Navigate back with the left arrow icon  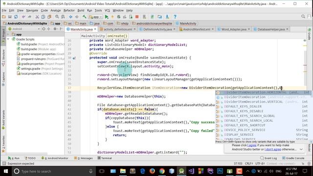tap(70, 17)
